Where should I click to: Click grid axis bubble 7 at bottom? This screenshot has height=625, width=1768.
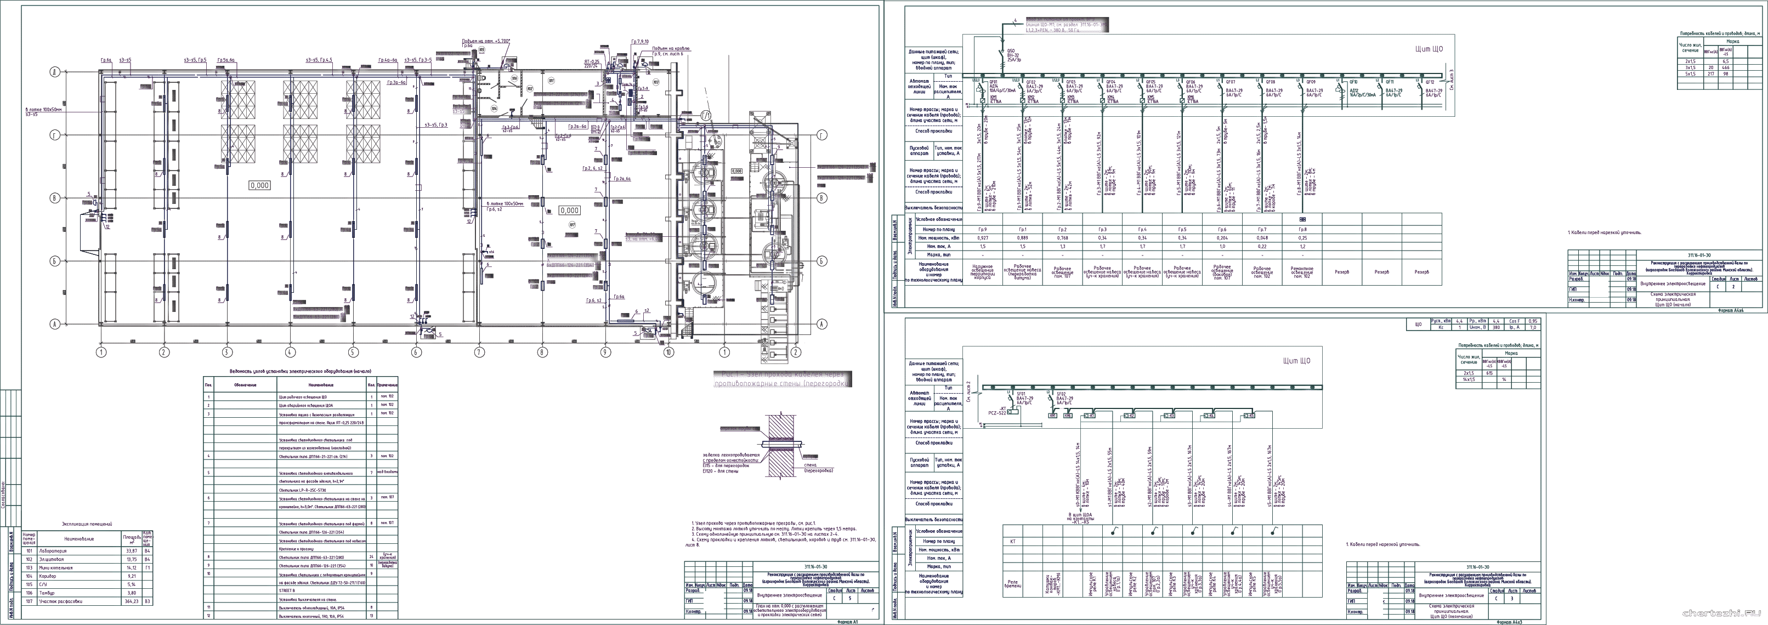click(479, 353)
